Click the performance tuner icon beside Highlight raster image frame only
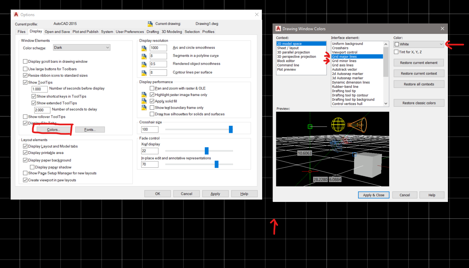This screenshot has width=469, height=268. 145,94
